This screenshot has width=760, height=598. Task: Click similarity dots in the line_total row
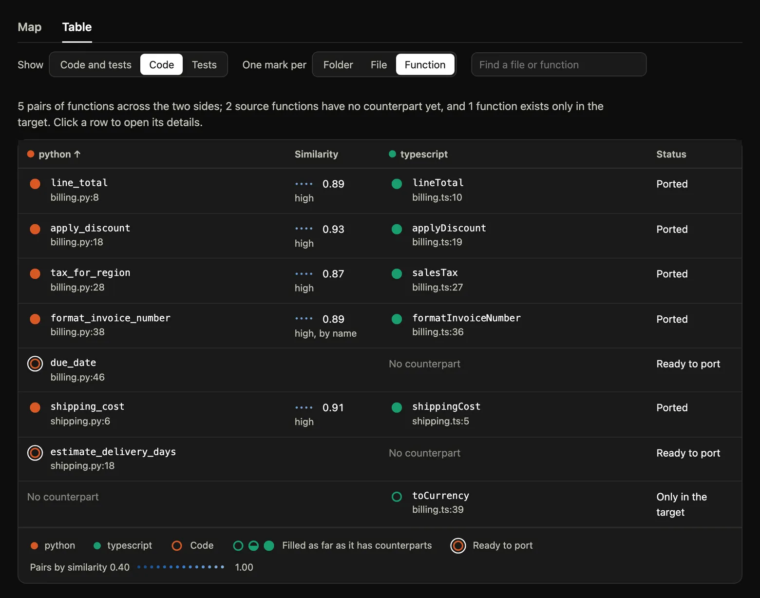304,184
